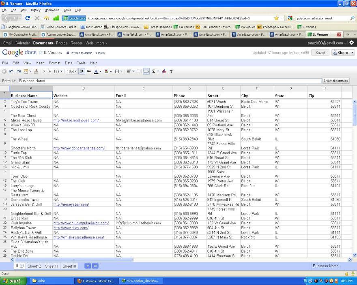Viewport: 357px width, 285px height.
Task: Toggle strikethrough formatting
Action: click(88, 71)
